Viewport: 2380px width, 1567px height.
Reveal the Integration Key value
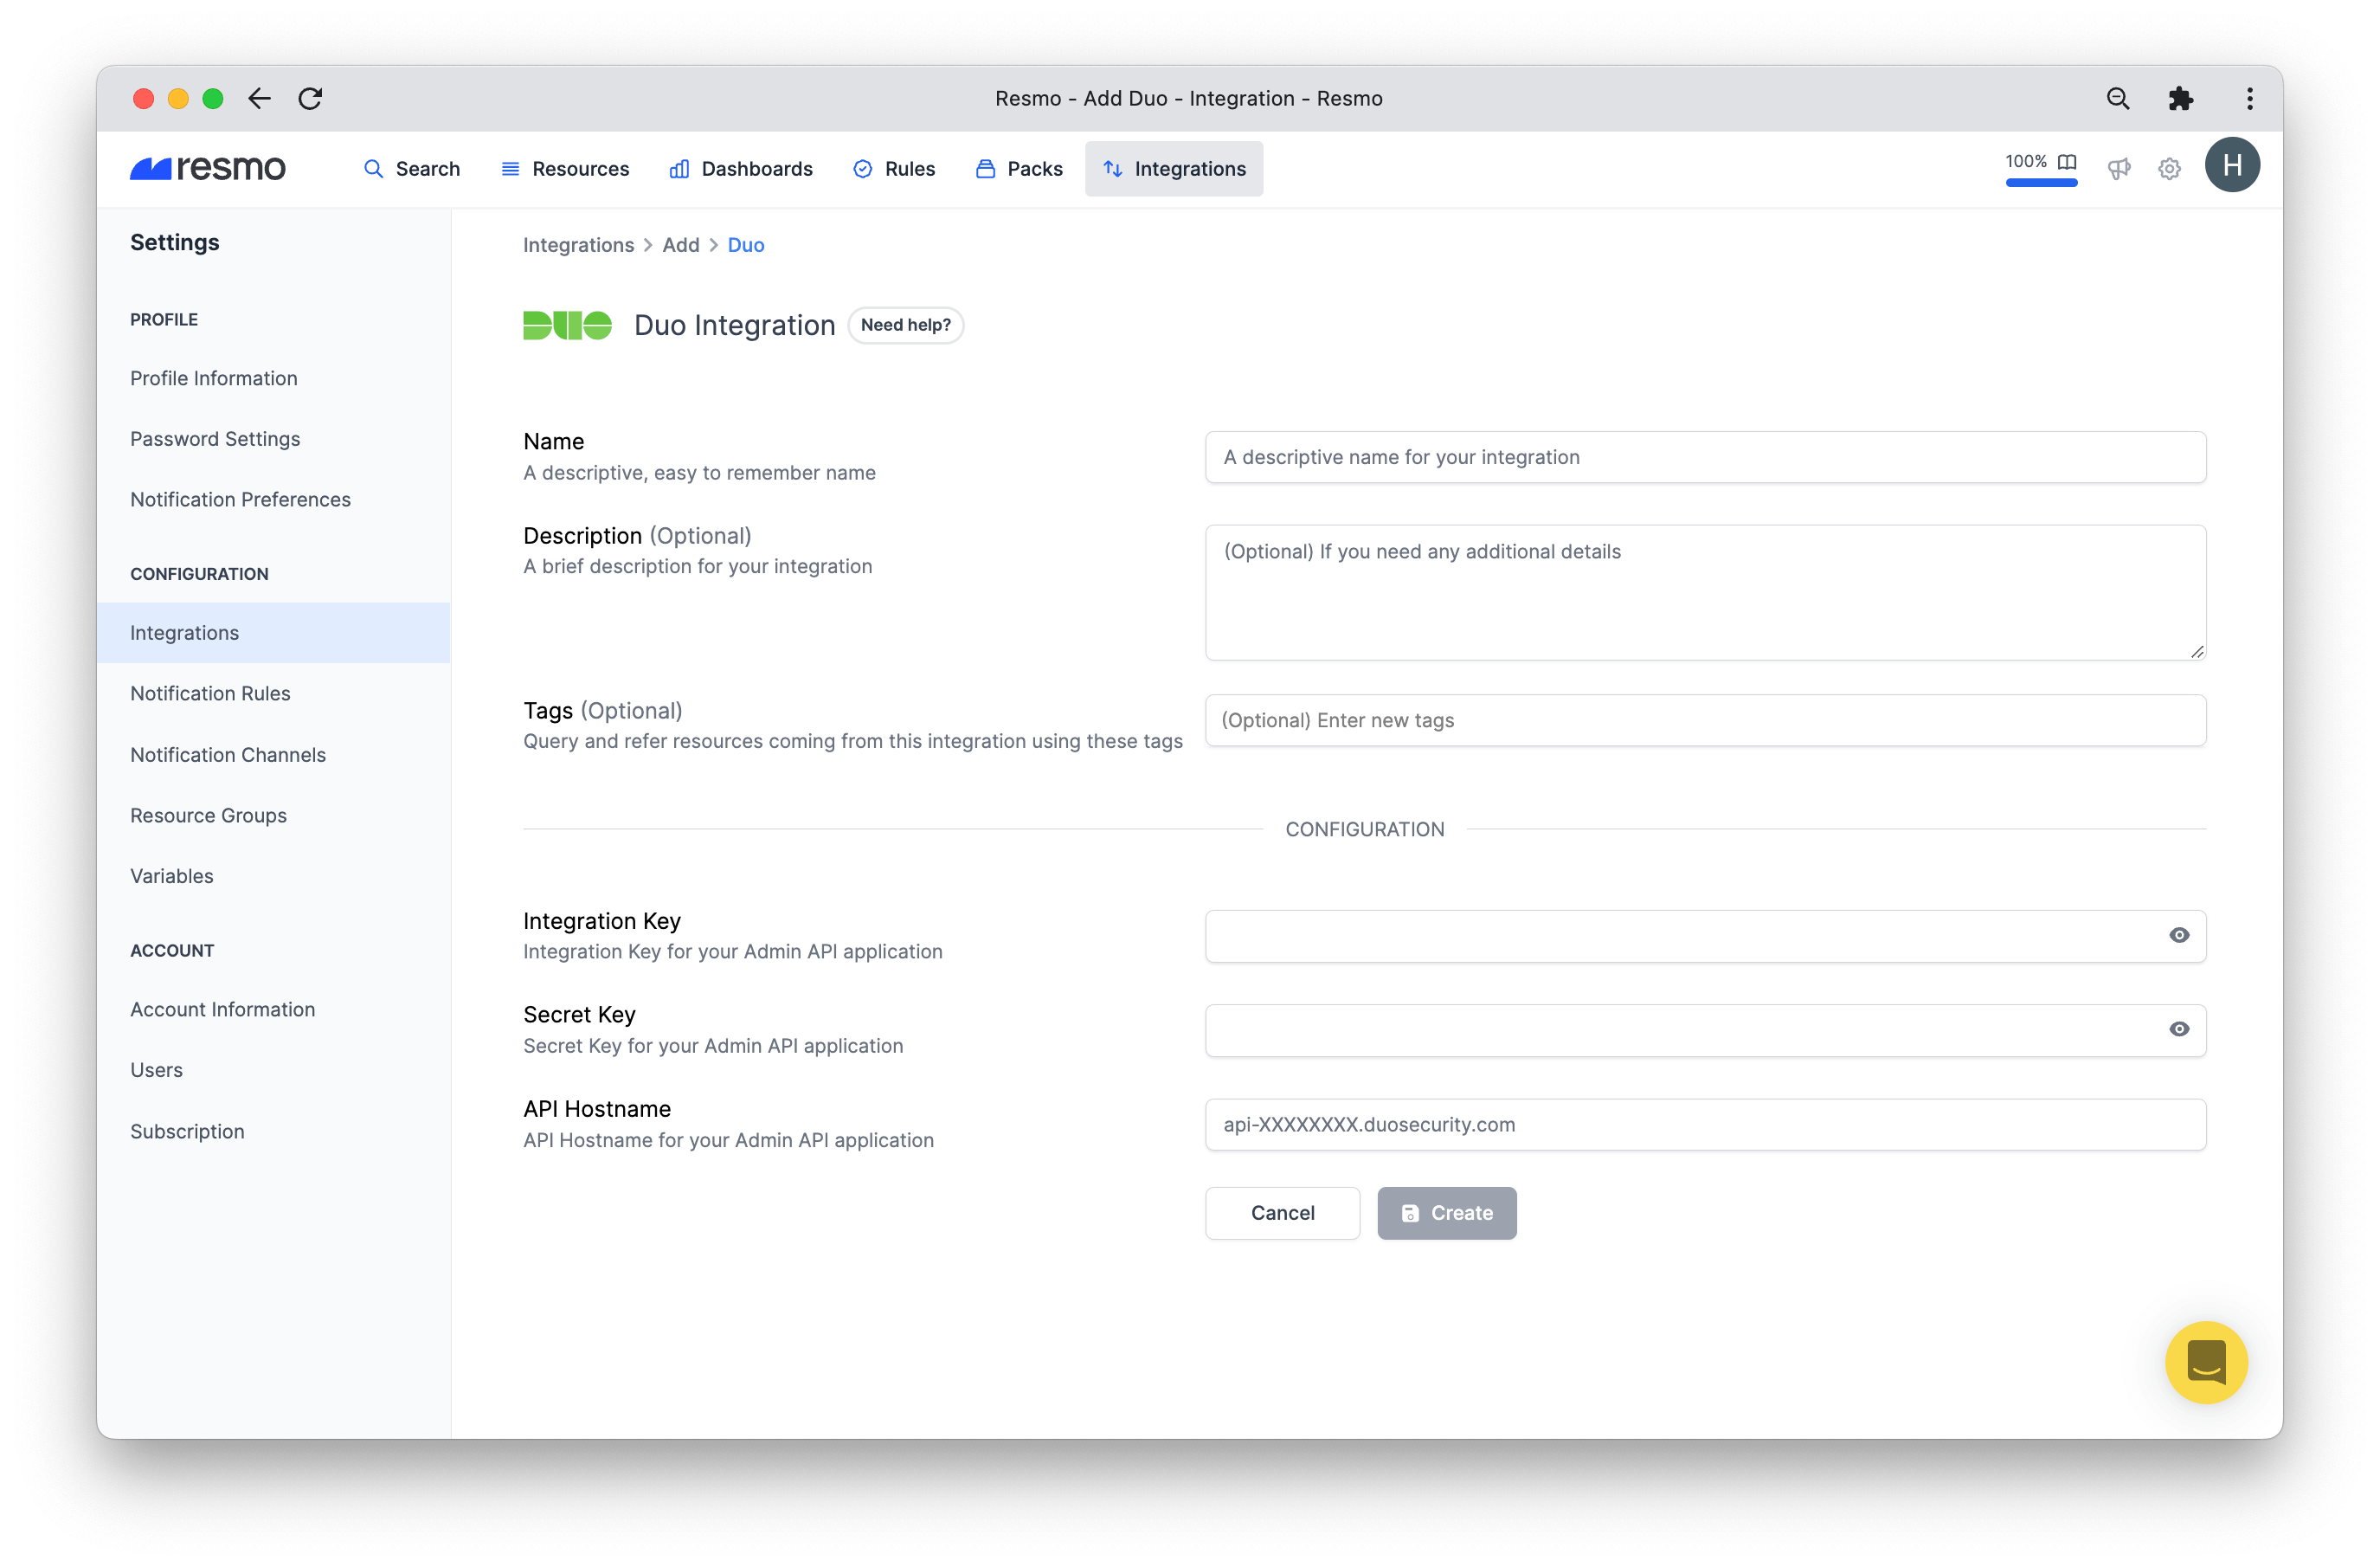(x=2179, y=935)
